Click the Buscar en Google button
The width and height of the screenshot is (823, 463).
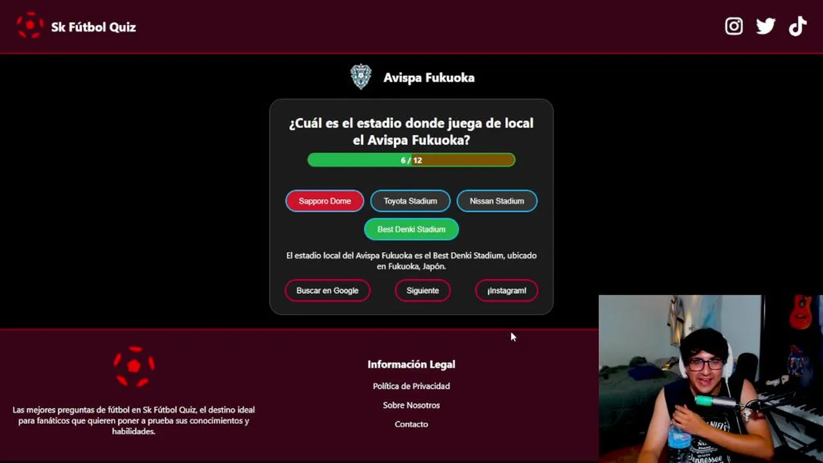tap(327, 291)
